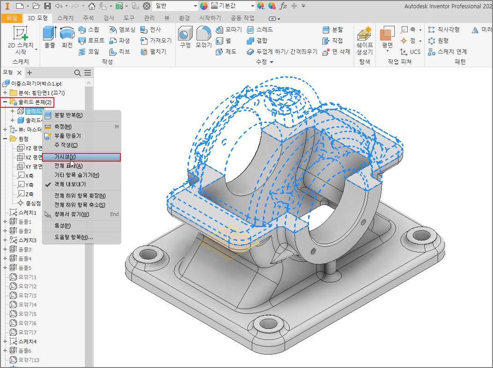493x368 pixels.
Task: Expand the 분석: 횡단면1 (끄기) node
Action: (x=5, y=93)
